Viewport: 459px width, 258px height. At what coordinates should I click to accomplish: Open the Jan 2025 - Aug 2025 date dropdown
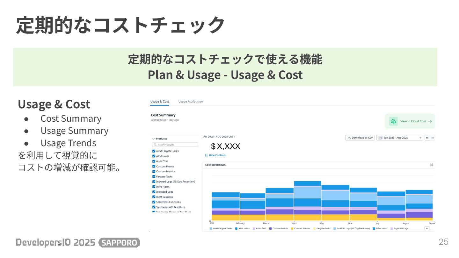400,138
